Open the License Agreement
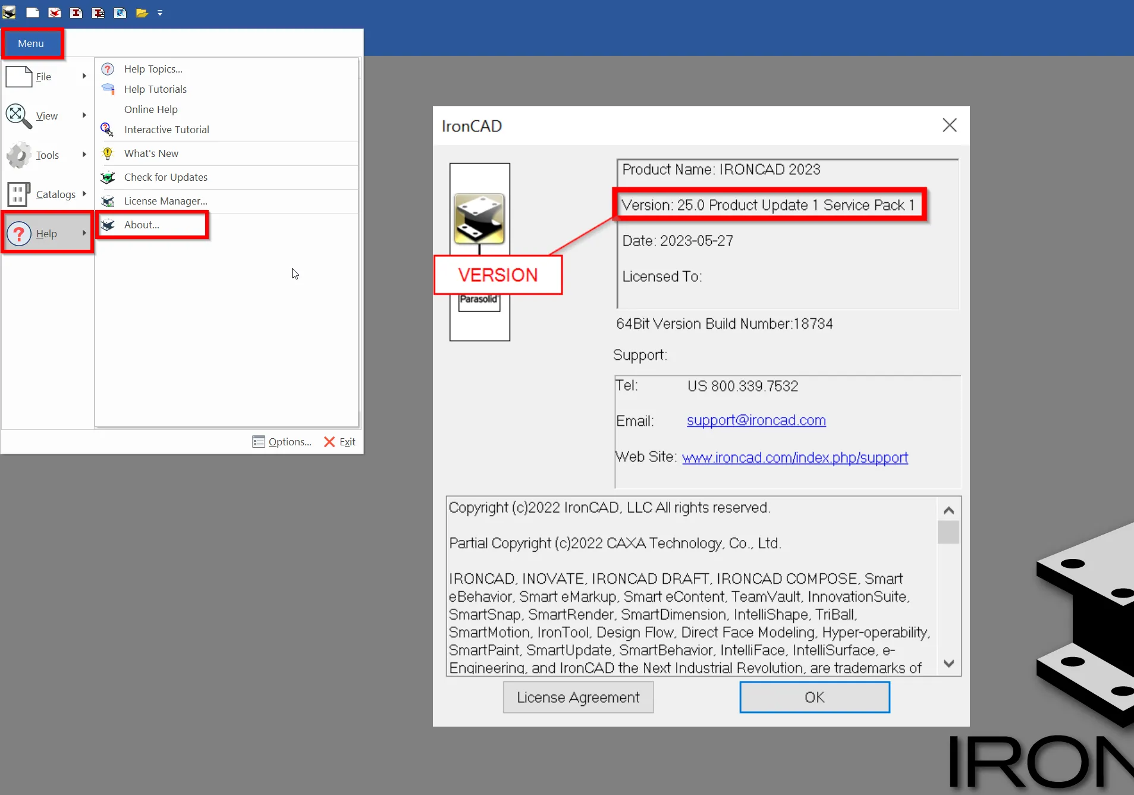Screen dimensions: 1134x795 577,697
